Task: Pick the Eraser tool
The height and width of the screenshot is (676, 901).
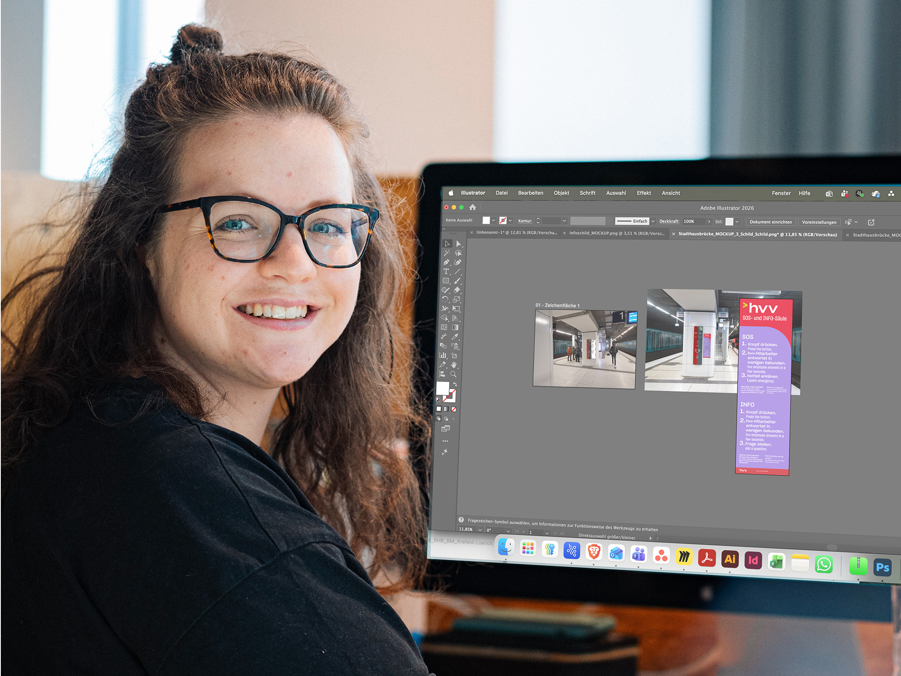Action: coord(457,290)
